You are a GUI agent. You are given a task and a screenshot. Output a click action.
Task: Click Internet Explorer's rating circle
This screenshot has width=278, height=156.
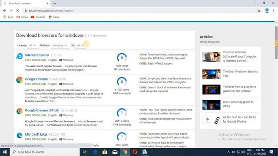pos(122,58)
